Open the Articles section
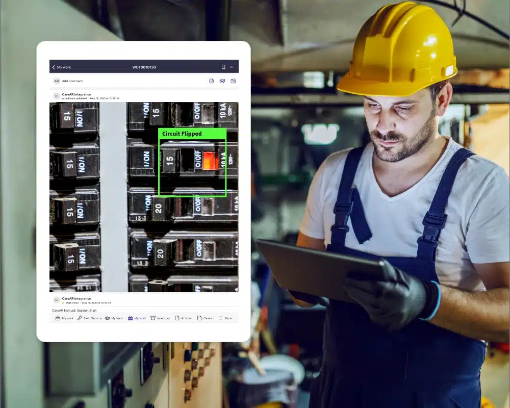The width and height of the screenshot is (510, 408). coord(184,318)
